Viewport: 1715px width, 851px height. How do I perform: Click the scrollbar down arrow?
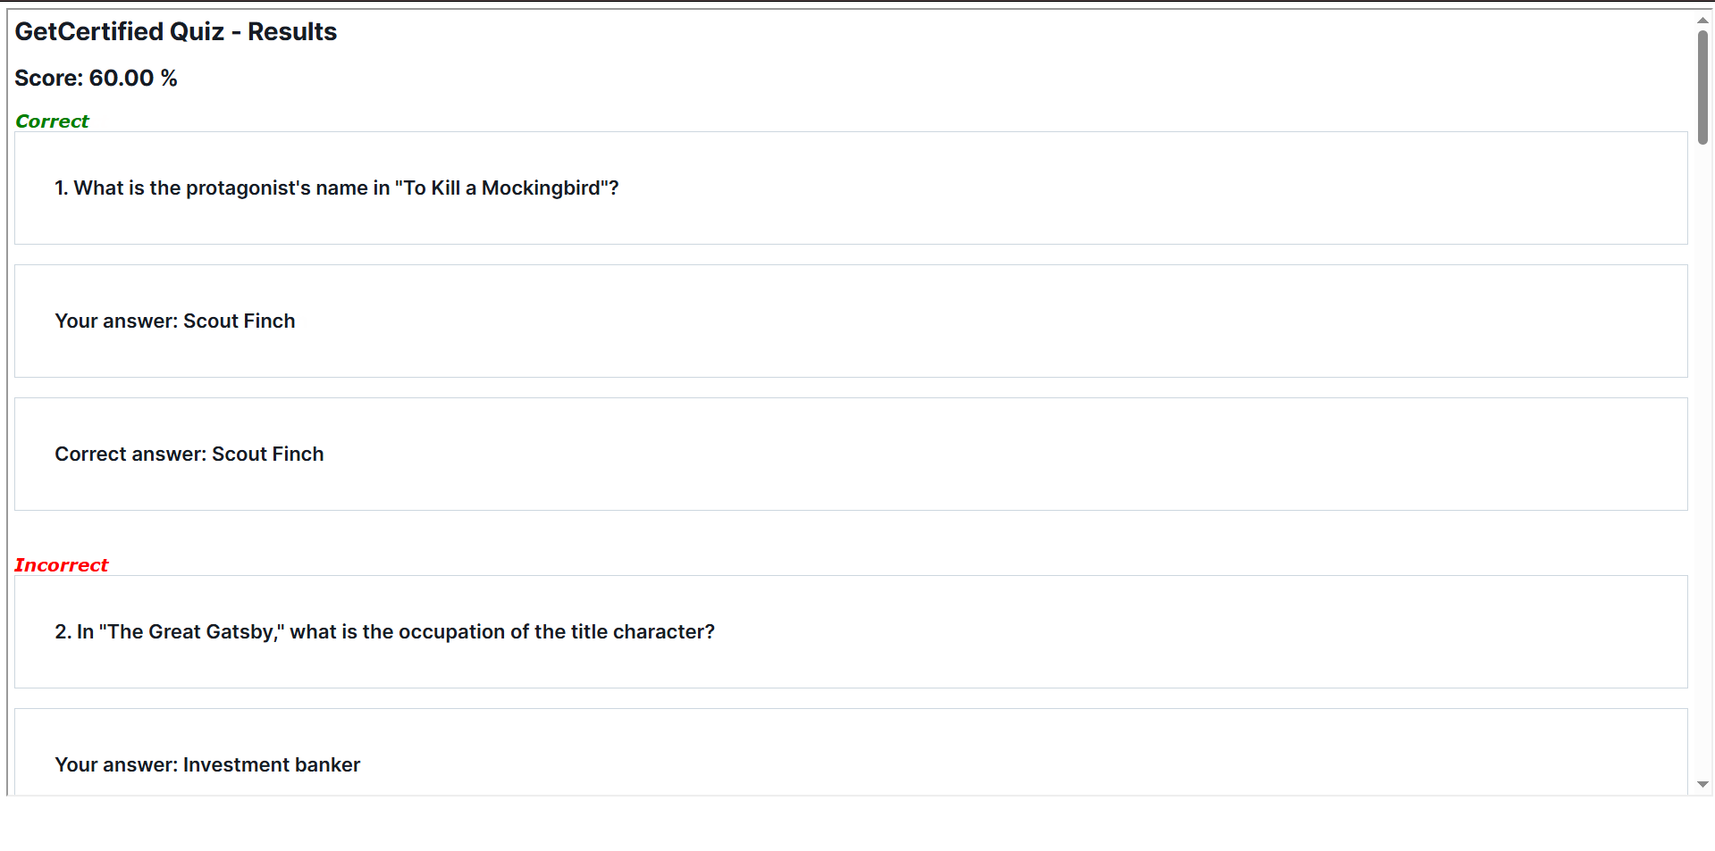(1702, 784)
